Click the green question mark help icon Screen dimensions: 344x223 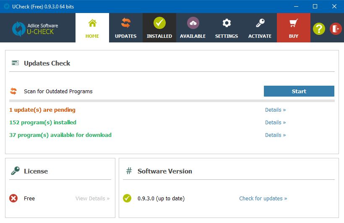click(319, 29)
